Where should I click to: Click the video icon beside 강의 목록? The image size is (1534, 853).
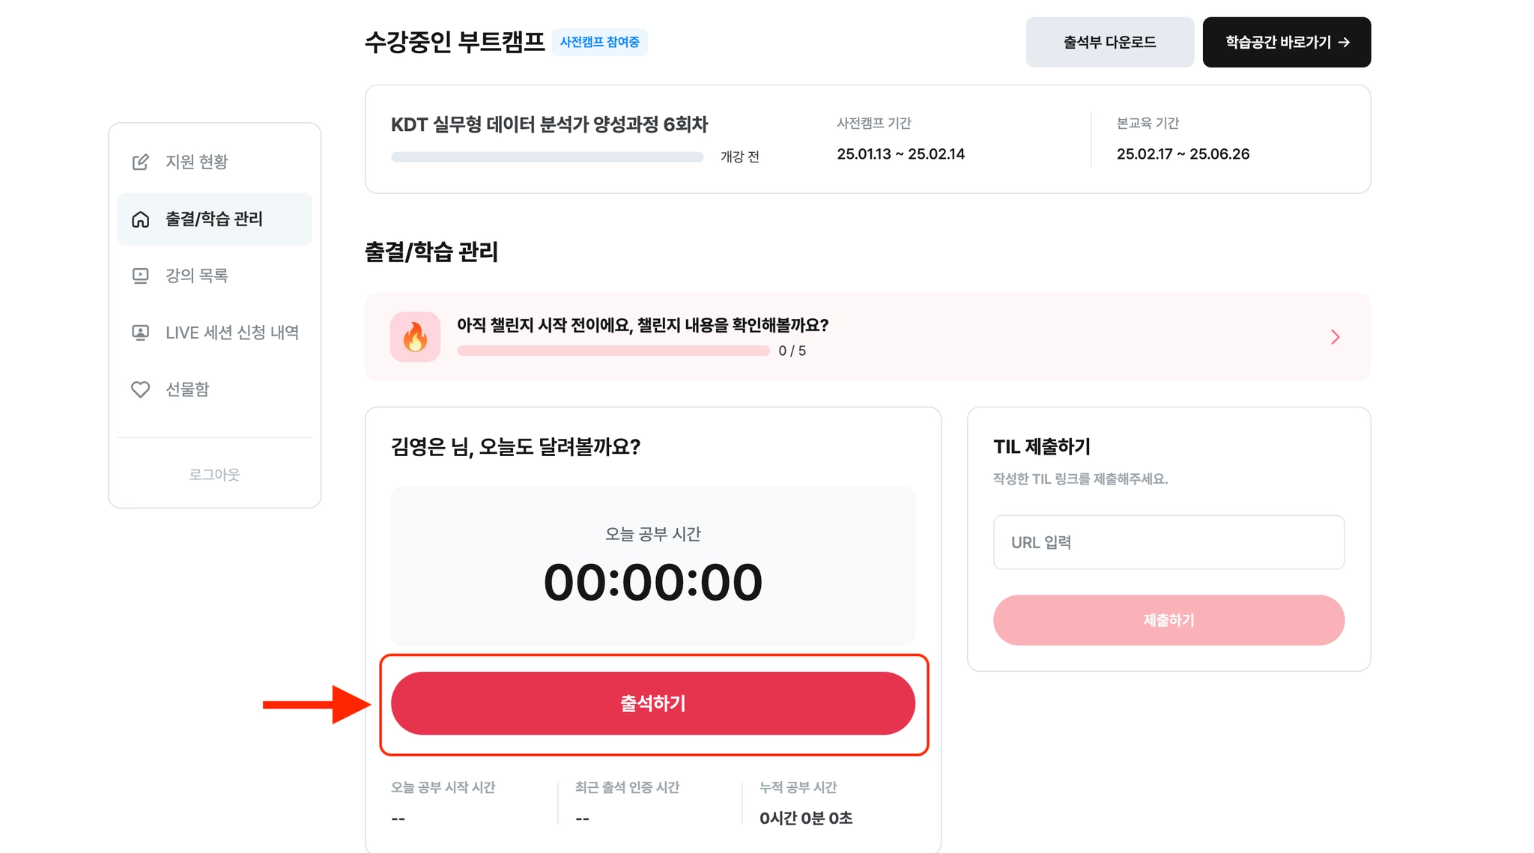140,276
